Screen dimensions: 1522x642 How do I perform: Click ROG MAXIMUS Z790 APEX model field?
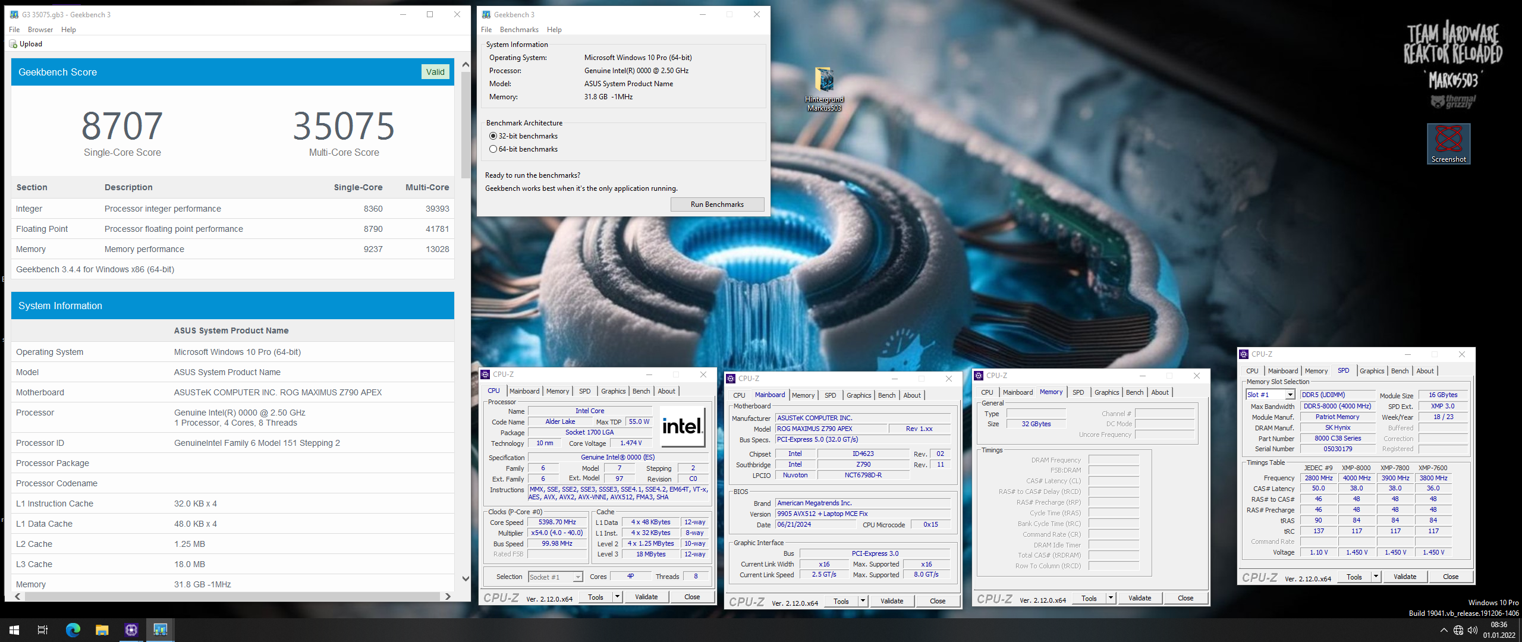click(x=831, y=429)
